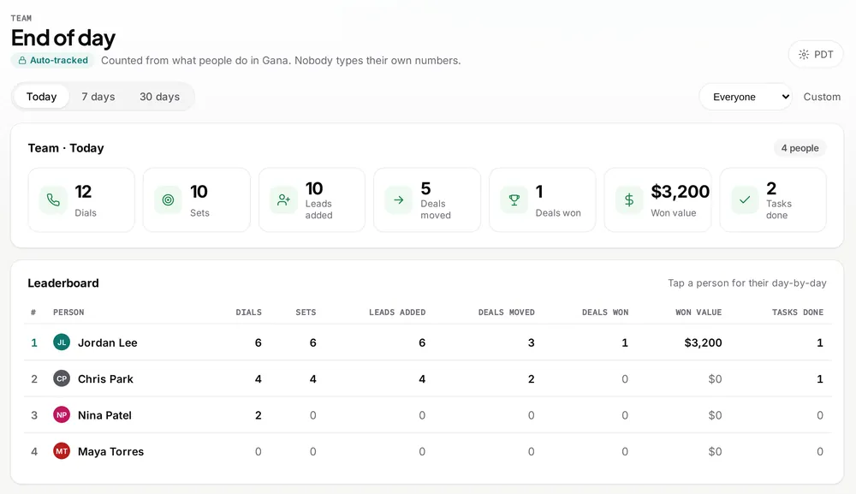
Task: Click Jordan Lee's JL avatar
Action: (x=62, y=342)
